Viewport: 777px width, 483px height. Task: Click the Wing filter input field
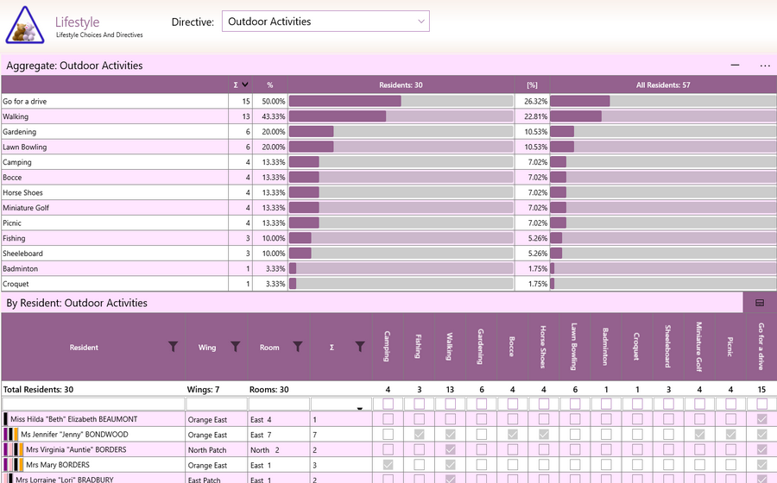click(x=217, y=404)
